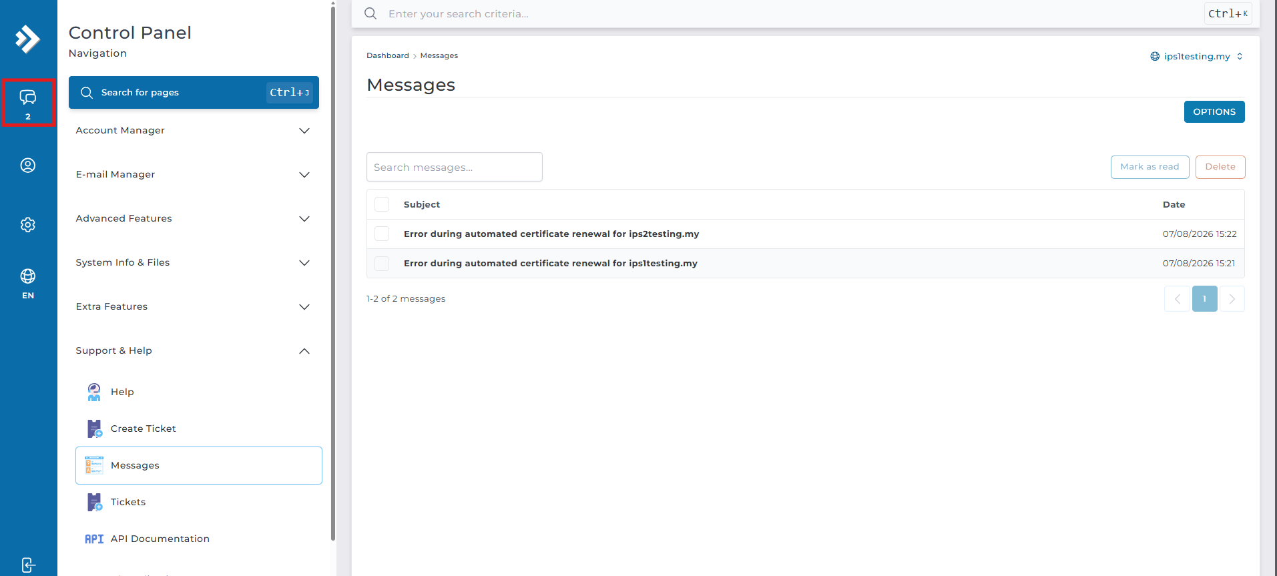
Task: Open the Tickets menu item
Action: 199,502
